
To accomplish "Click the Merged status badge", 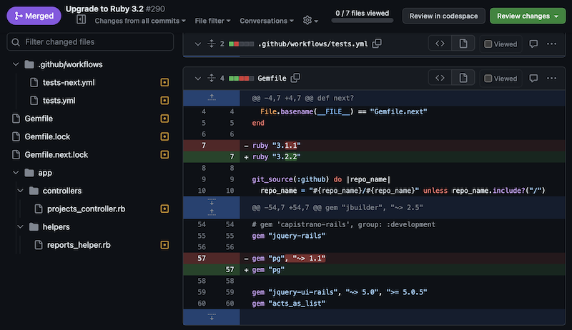I will 34,16.
